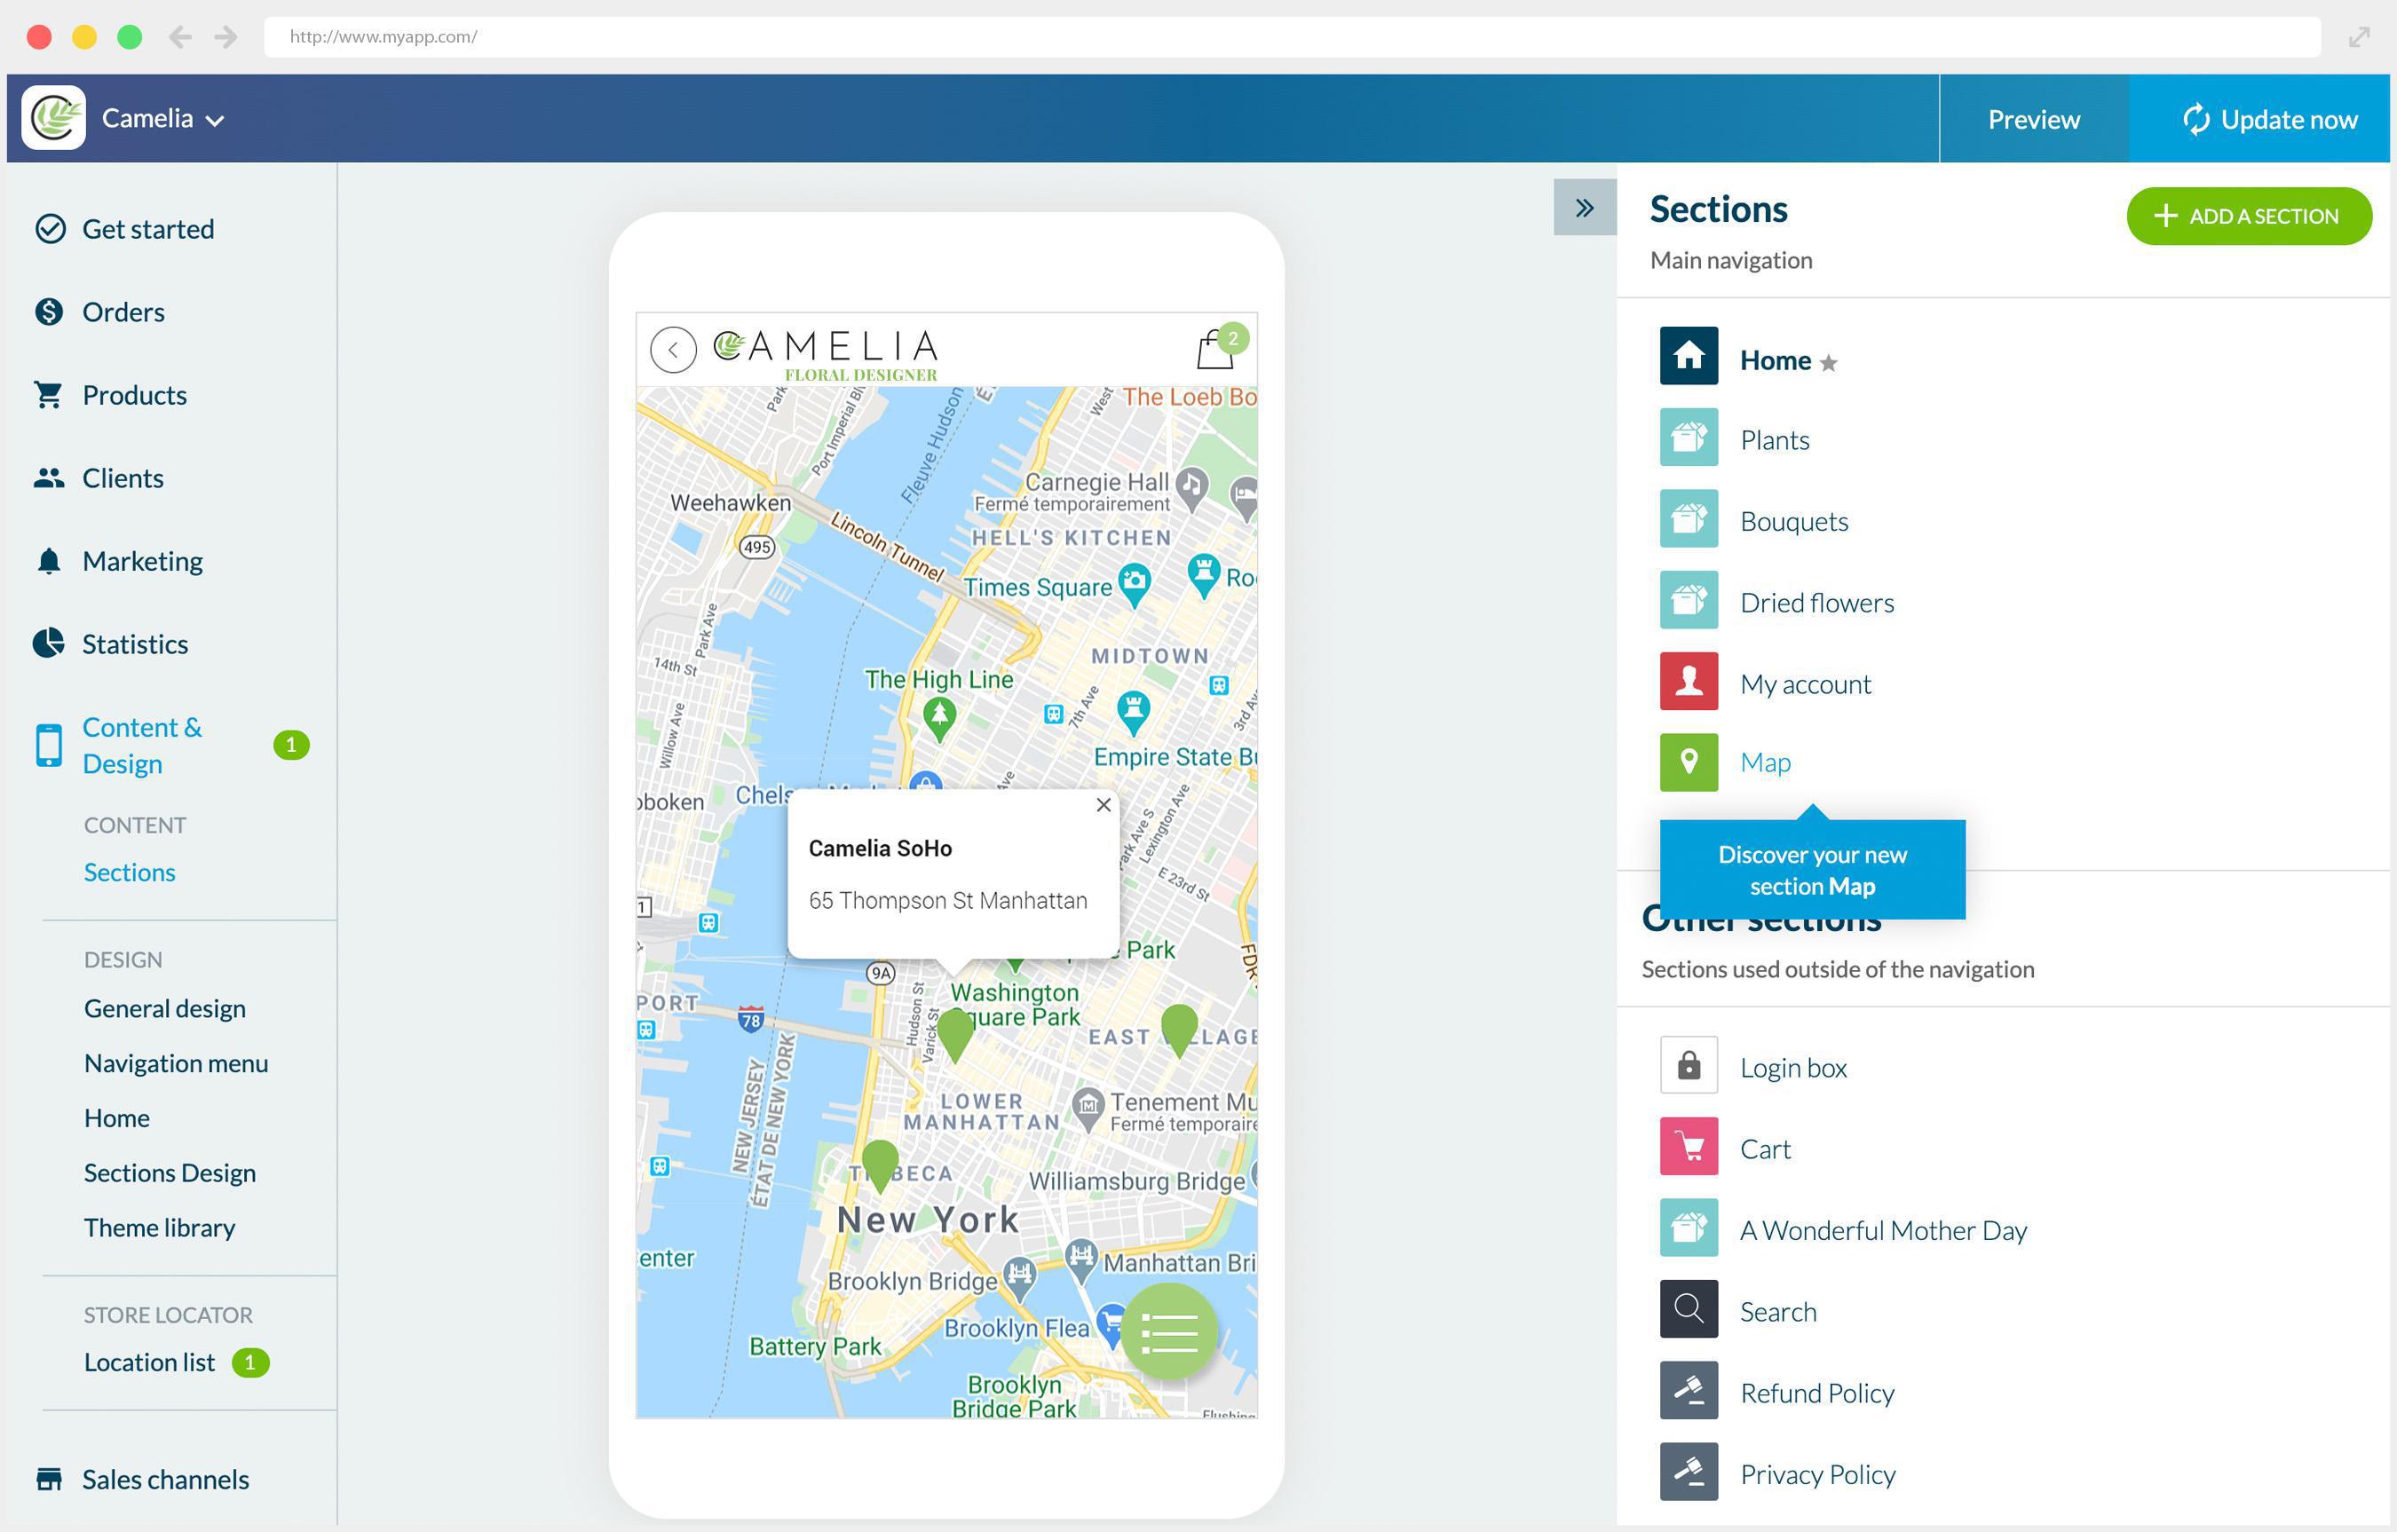Click the Search section magnifier icon
2397x1532 pixels.
point(1689,1310)
